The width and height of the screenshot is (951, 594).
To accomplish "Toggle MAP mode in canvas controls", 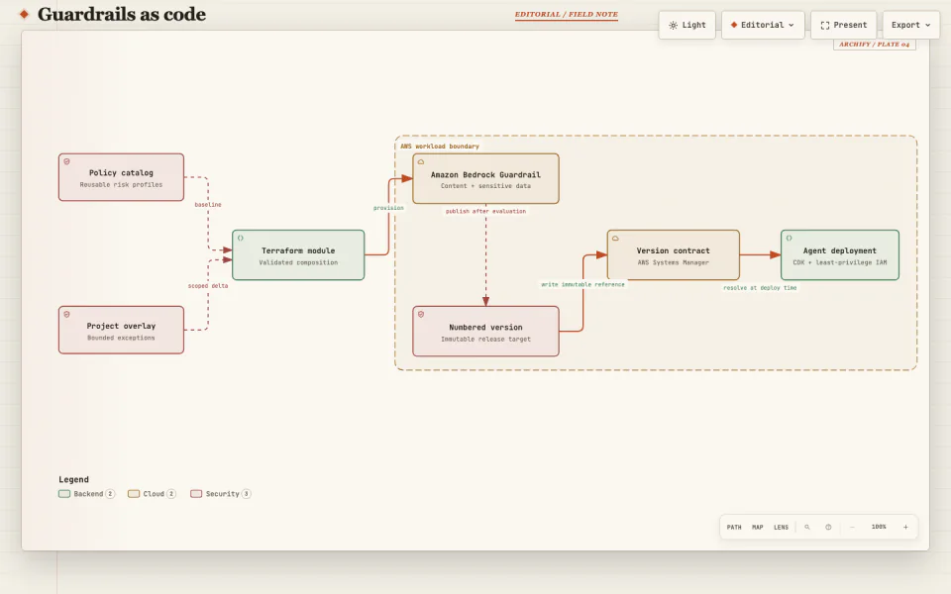I will (758, 528).
